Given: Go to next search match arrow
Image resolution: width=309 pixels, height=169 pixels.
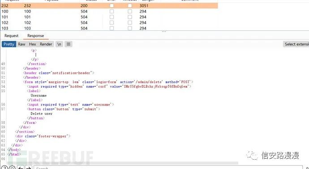Looking at the screenshot, I should [x=29, y=168].
